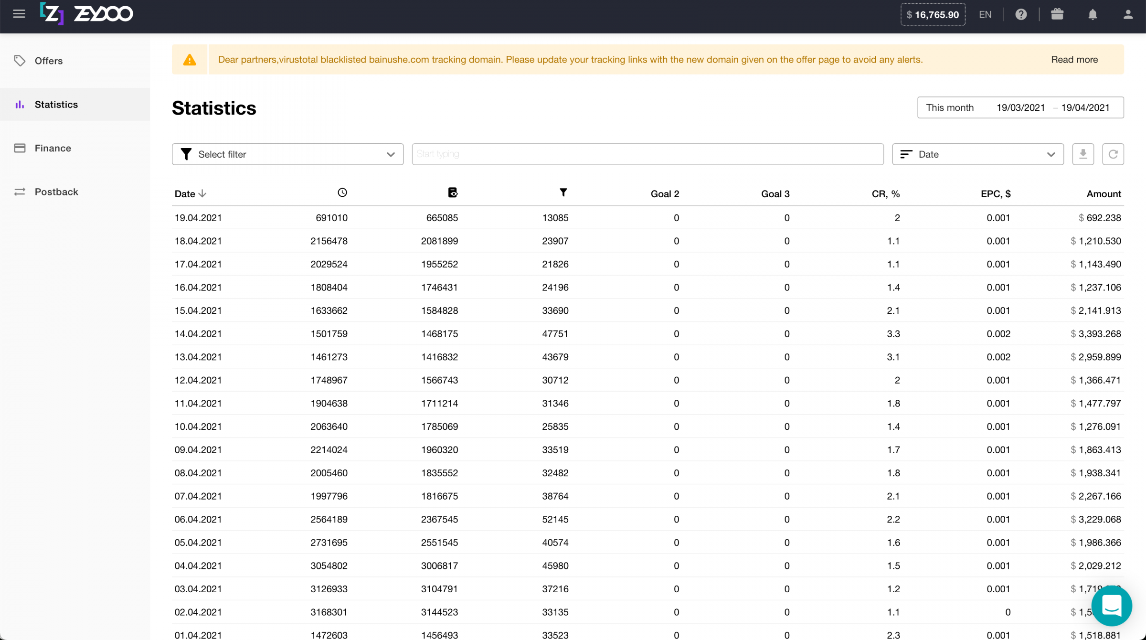The image size is (1146, 640).
Task: Focus the Start typing search field
Action: pyautogui.click(x=647, y=154)
